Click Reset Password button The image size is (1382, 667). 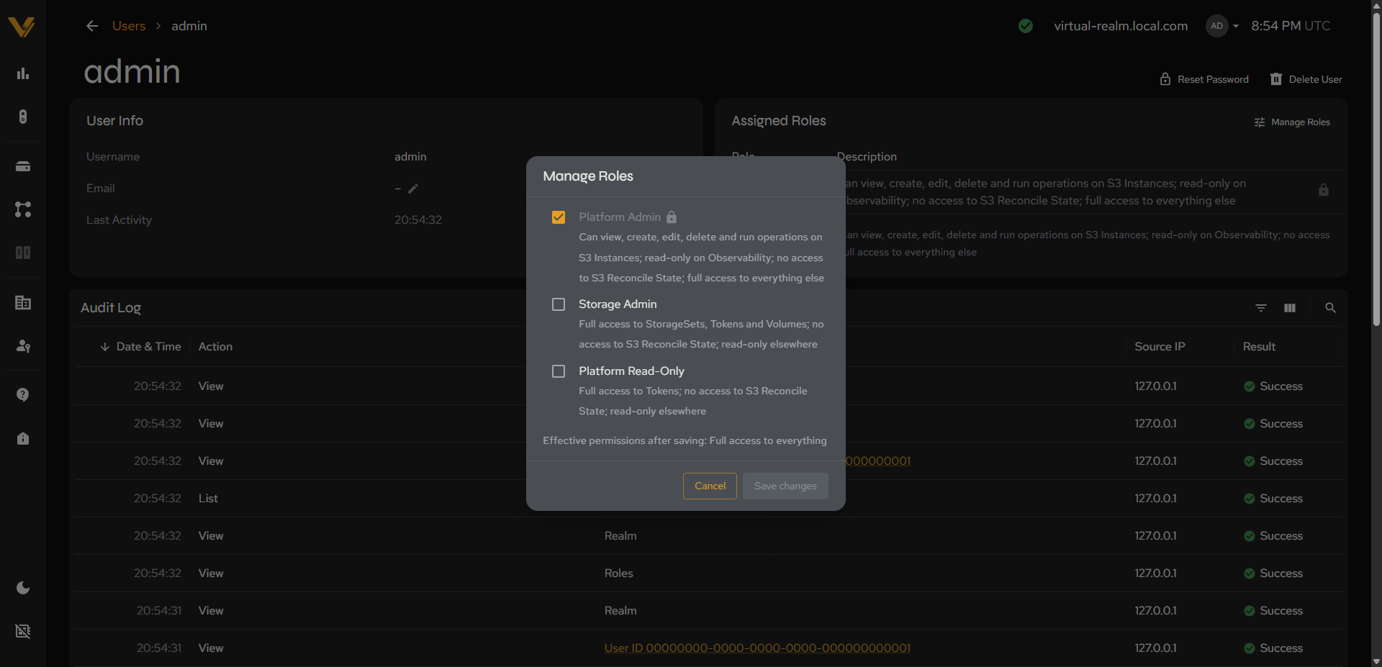[x=1204, y=79]
